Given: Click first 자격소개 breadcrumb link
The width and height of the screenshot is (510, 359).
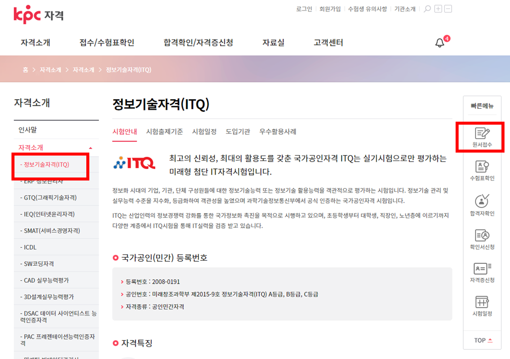Looking at the screenshot, I should coord(50,70).
